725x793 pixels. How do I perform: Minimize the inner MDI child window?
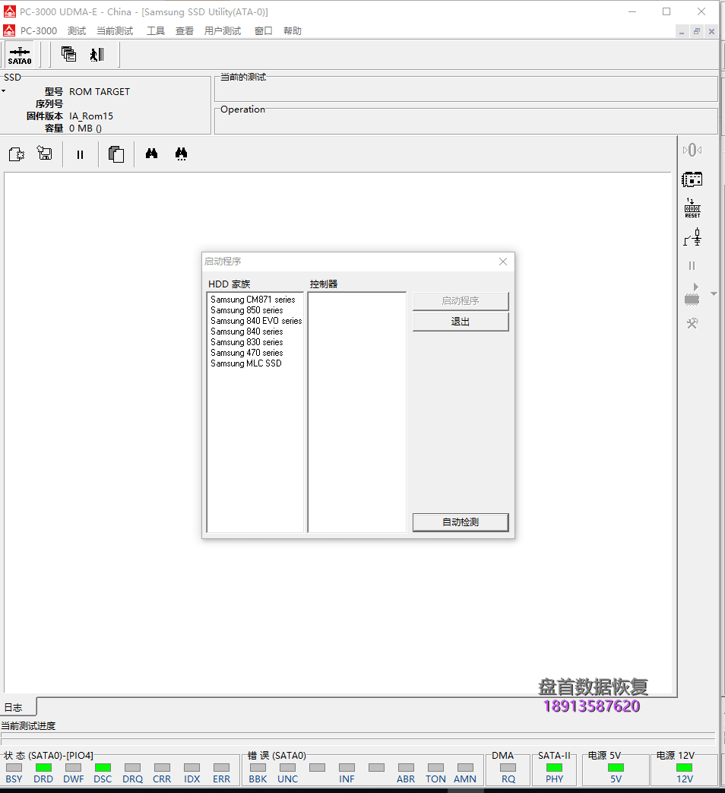682,31
